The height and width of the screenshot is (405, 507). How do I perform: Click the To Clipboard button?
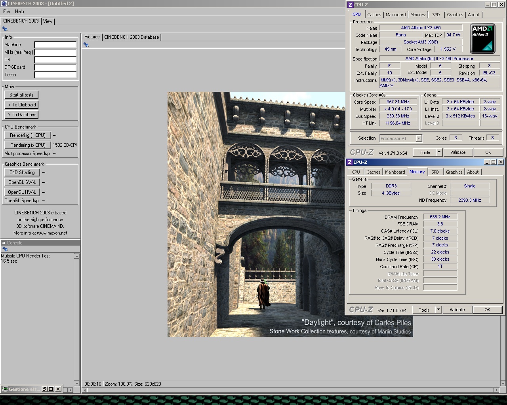tap(21, 105)
